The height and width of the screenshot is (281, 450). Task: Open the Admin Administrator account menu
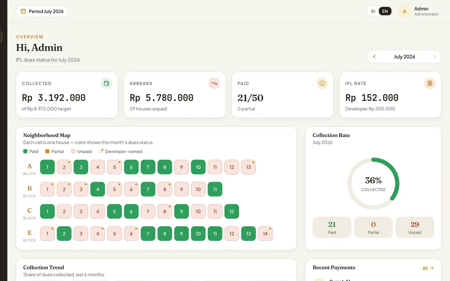pyautogui.click(x=418, y=11)
